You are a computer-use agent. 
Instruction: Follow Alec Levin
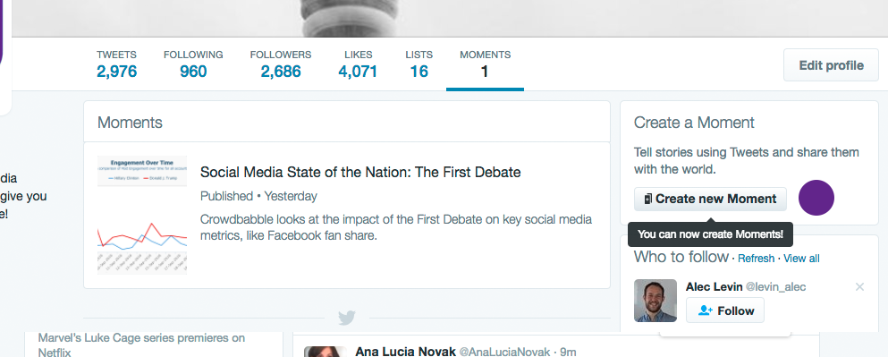pos(725,310)
